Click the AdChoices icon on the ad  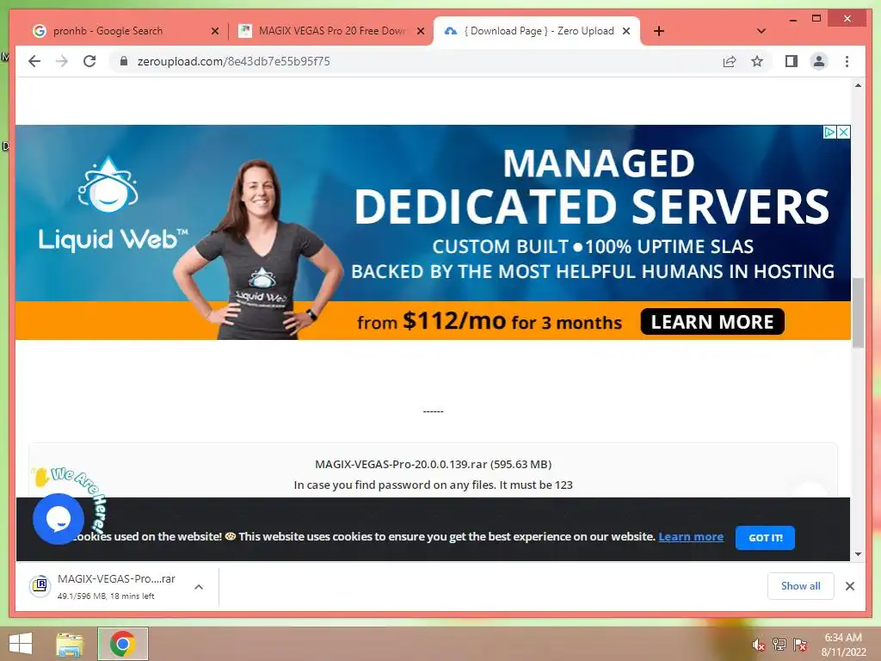pyautogui.click(x=829, y=132)
